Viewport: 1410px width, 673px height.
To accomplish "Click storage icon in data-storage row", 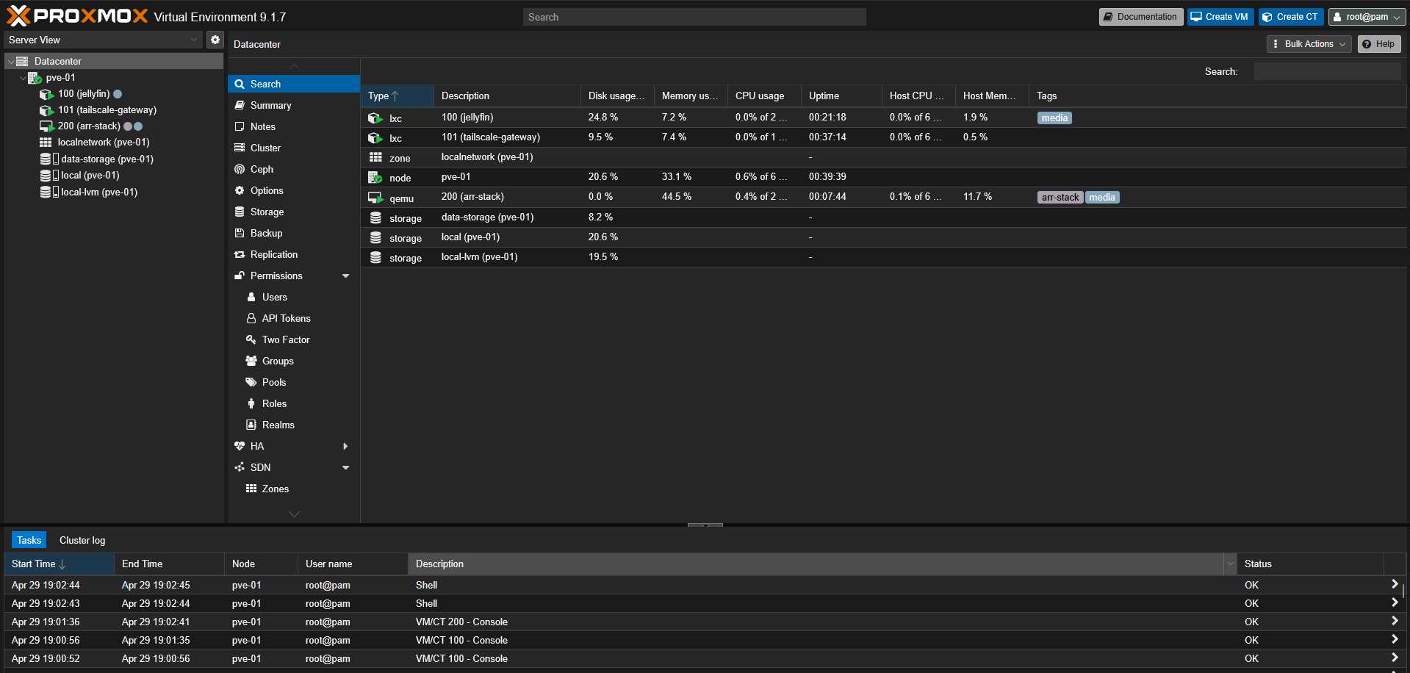I will (x=375, y=217).
